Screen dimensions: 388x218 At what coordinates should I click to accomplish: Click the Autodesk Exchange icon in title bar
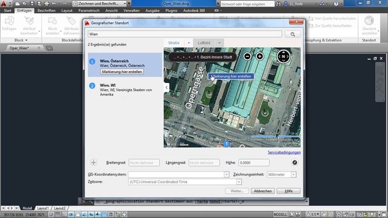[322, 4]
